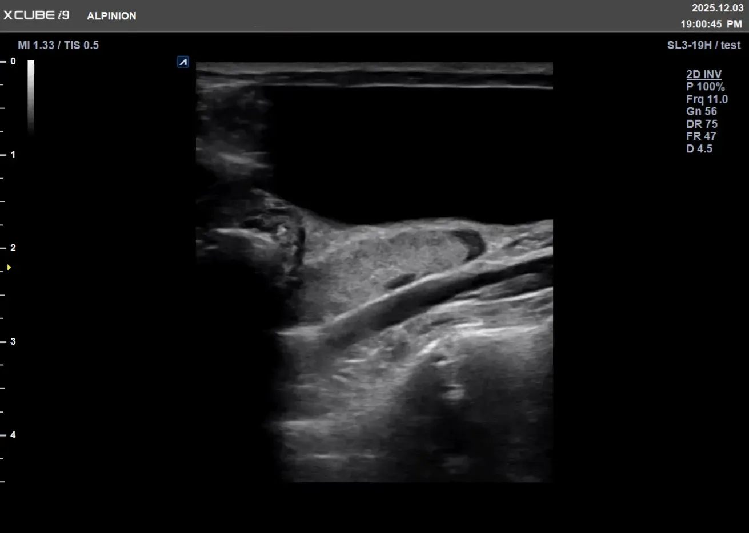This screenshot has height=533, width=749.
Task: Click the 0 cm depth scale marker
Action: pyautogui.click(x=13, y=61)
